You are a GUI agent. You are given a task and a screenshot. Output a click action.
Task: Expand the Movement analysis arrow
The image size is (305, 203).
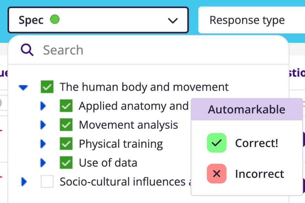(43, 125)
